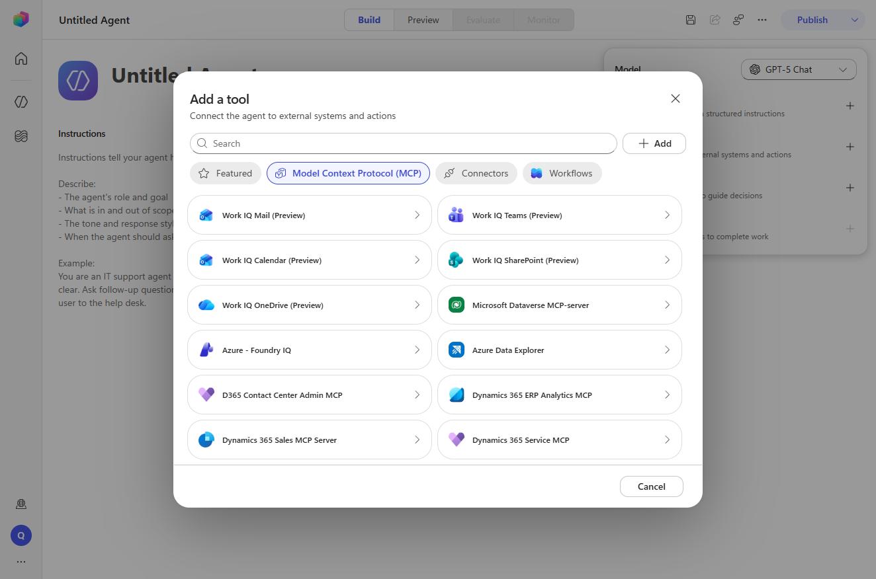This screenshot has width=876, height=579.
Task: Click the Save icon in top toolbar
Action: (x=690, y=20)
